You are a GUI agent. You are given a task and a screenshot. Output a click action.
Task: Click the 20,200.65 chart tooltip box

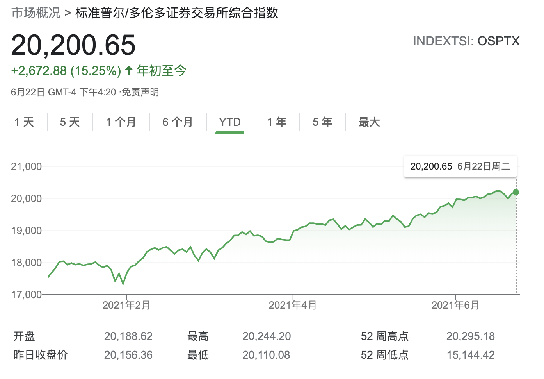click(460, 166)
